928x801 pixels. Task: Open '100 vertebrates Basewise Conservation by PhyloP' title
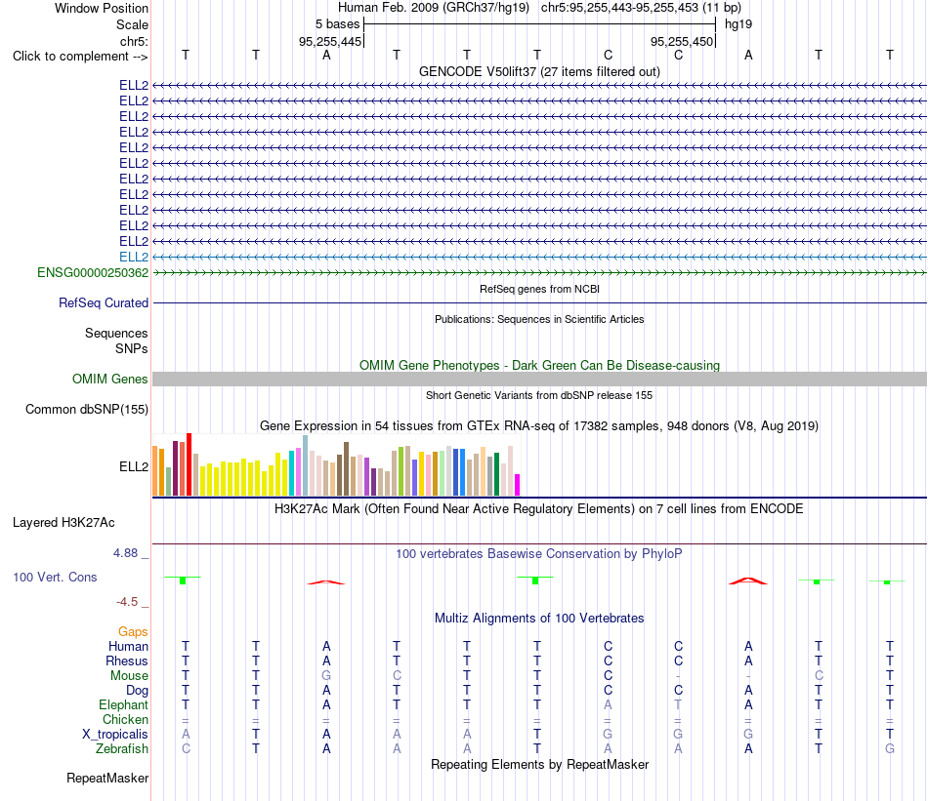click(539, 554)
